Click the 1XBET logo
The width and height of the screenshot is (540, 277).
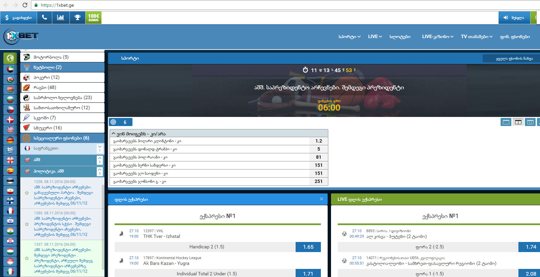[21, 36]
